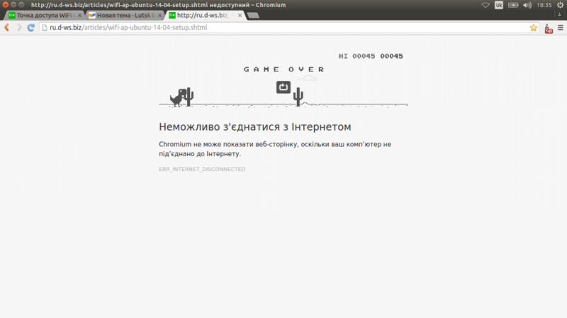Screen dimensions: 567x318
Task: Switch to the 'Точка доступа WiFi' tab
Action: [44, 15]
